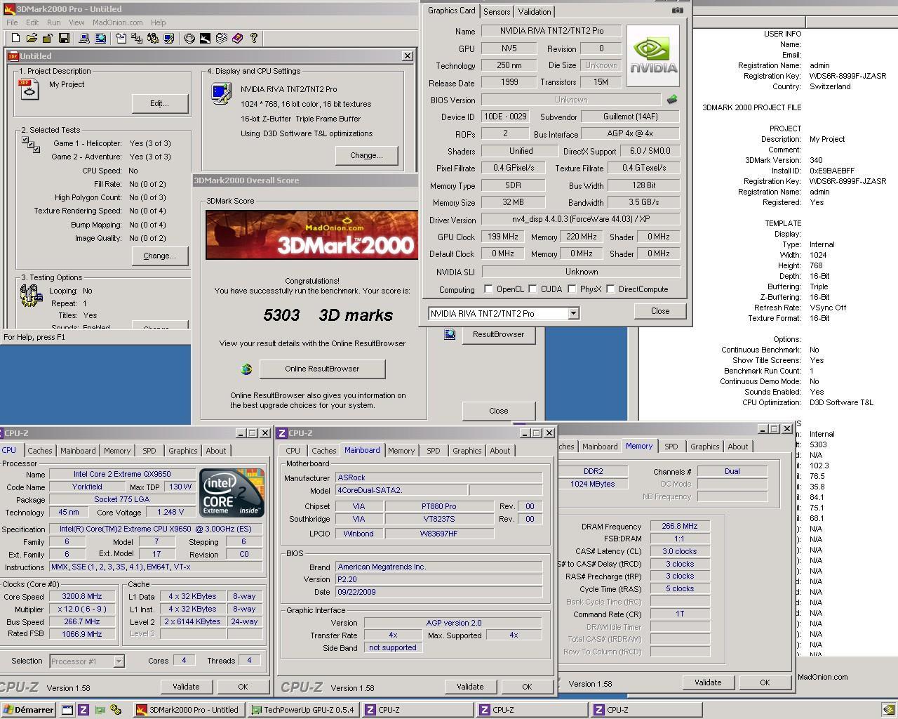Open the Help menu in 3DMark2000

pyautogui.click(x=159, y=22)
